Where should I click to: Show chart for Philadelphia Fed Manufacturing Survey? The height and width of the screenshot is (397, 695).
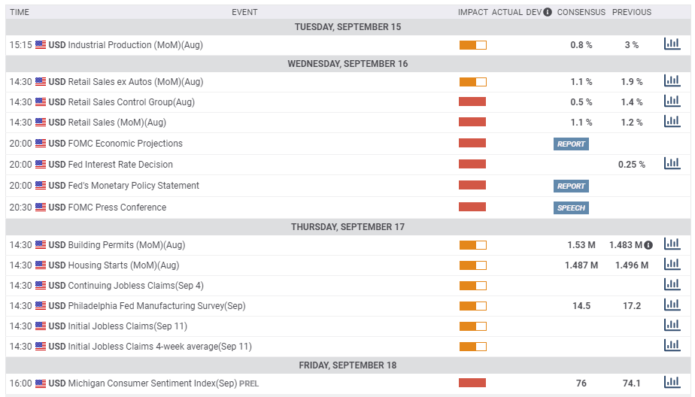pos(672,305)
